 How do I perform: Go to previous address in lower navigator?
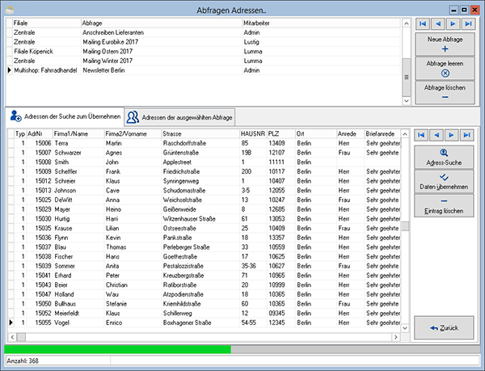[436, 135]
